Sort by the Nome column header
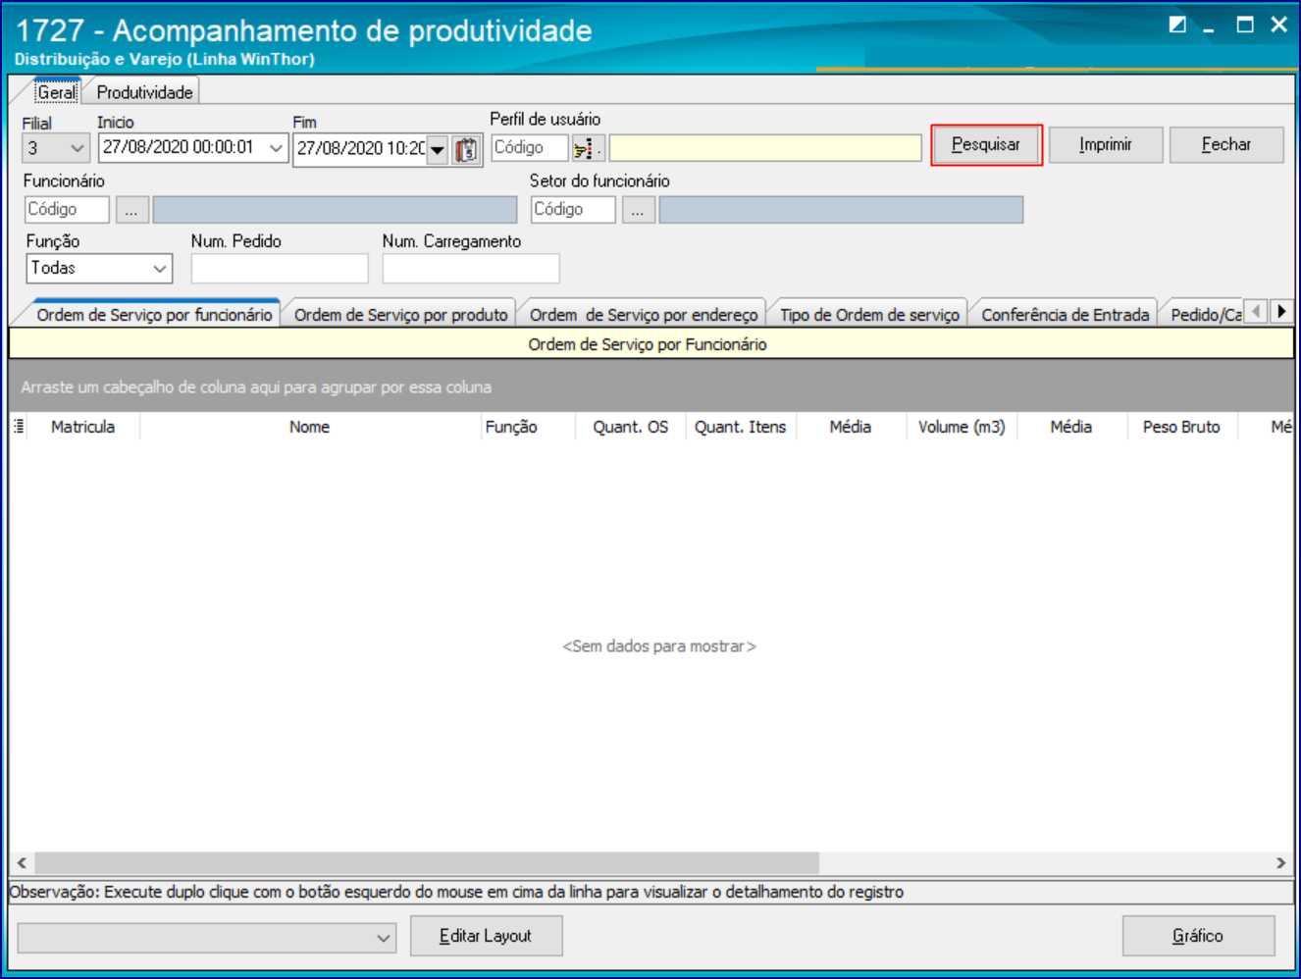 click(309, 427)
